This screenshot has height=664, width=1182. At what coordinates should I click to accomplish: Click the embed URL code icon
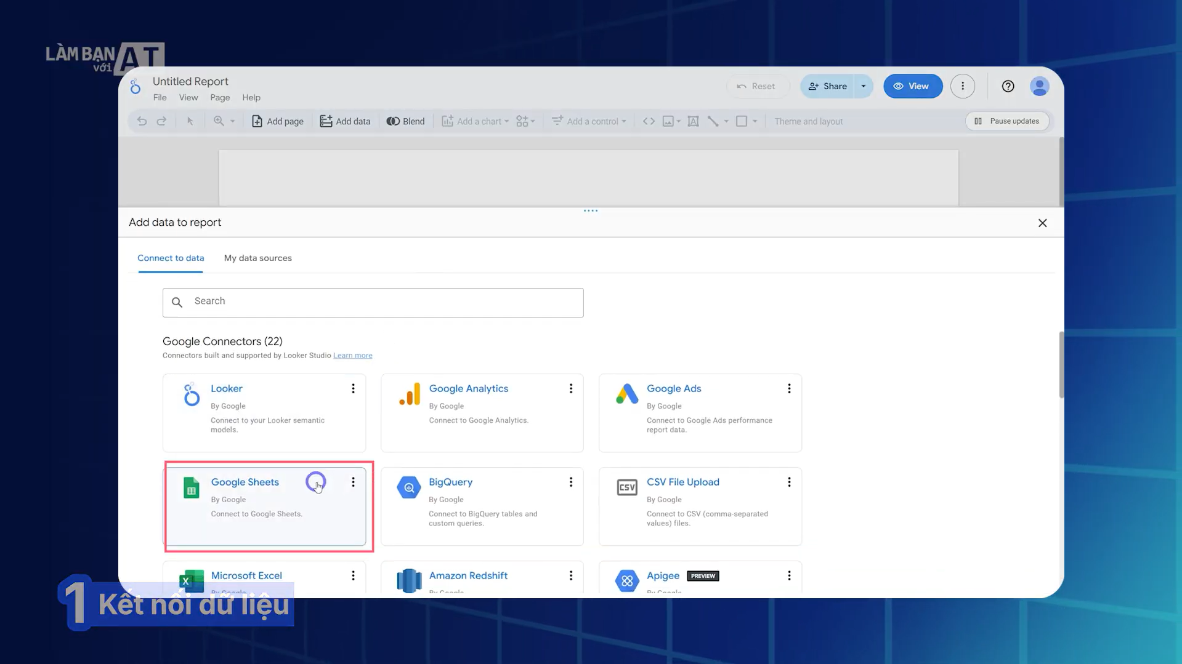tap(649, 121)
